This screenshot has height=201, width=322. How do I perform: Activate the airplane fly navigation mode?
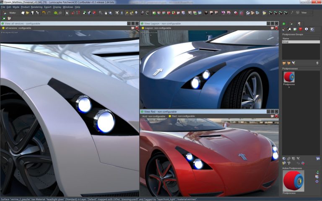point(116,13)
